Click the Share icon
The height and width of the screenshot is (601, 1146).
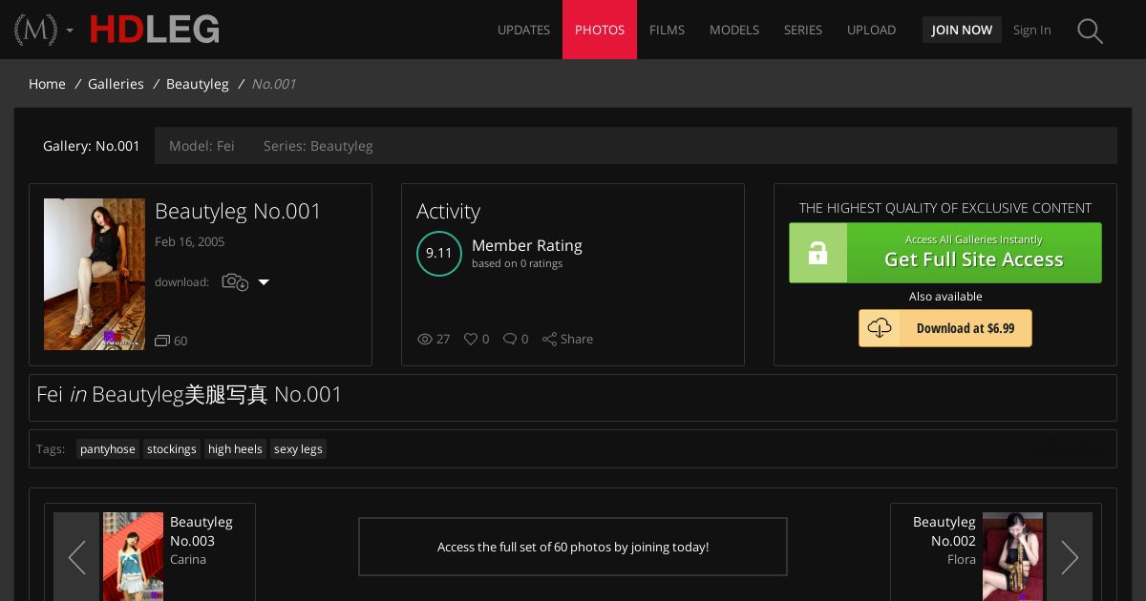click(x=549, y=339)
